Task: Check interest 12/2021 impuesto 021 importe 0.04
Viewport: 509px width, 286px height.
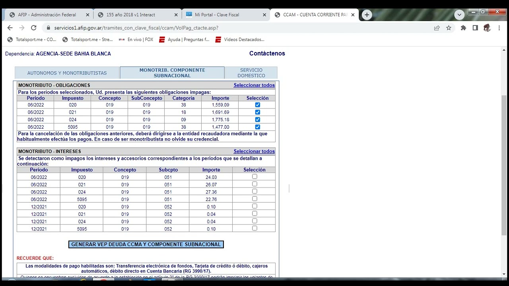Action: tap(254, 214)
